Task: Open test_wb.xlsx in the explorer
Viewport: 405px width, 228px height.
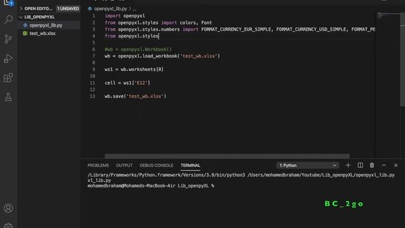Action: [42, 34]
